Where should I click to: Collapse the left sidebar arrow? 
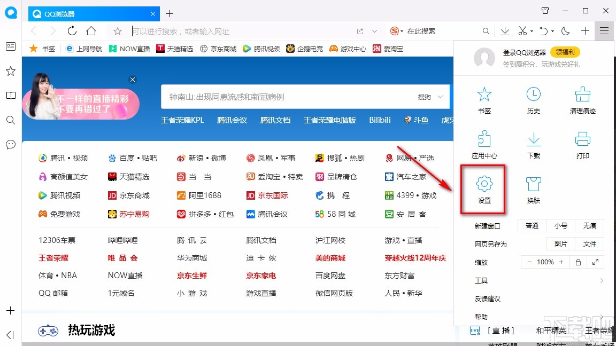(11, 335)
